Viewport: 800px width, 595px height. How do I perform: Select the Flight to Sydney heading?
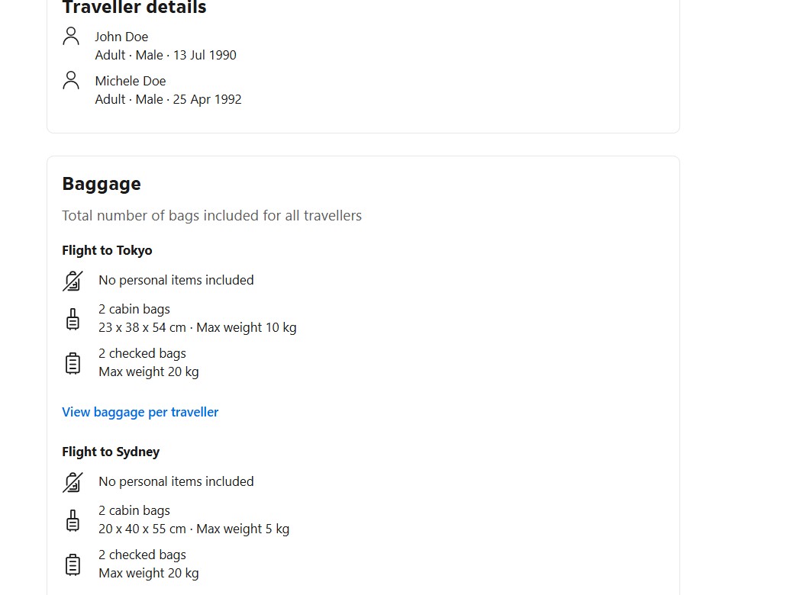(111, 452)
